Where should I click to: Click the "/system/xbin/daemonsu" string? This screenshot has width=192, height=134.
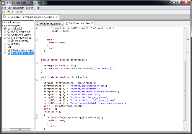pos(85,89)
